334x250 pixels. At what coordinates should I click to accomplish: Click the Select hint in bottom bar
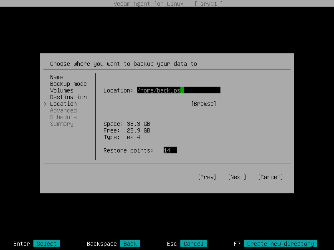pyautogui.click(x=47, y=244)
